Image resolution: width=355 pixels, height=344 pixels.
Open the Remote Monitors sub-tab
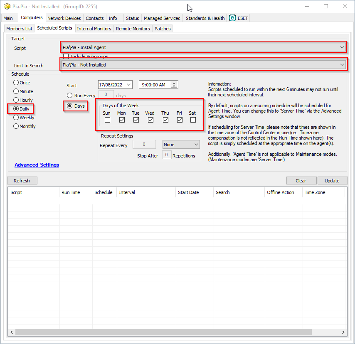click(x=133, y=29)
